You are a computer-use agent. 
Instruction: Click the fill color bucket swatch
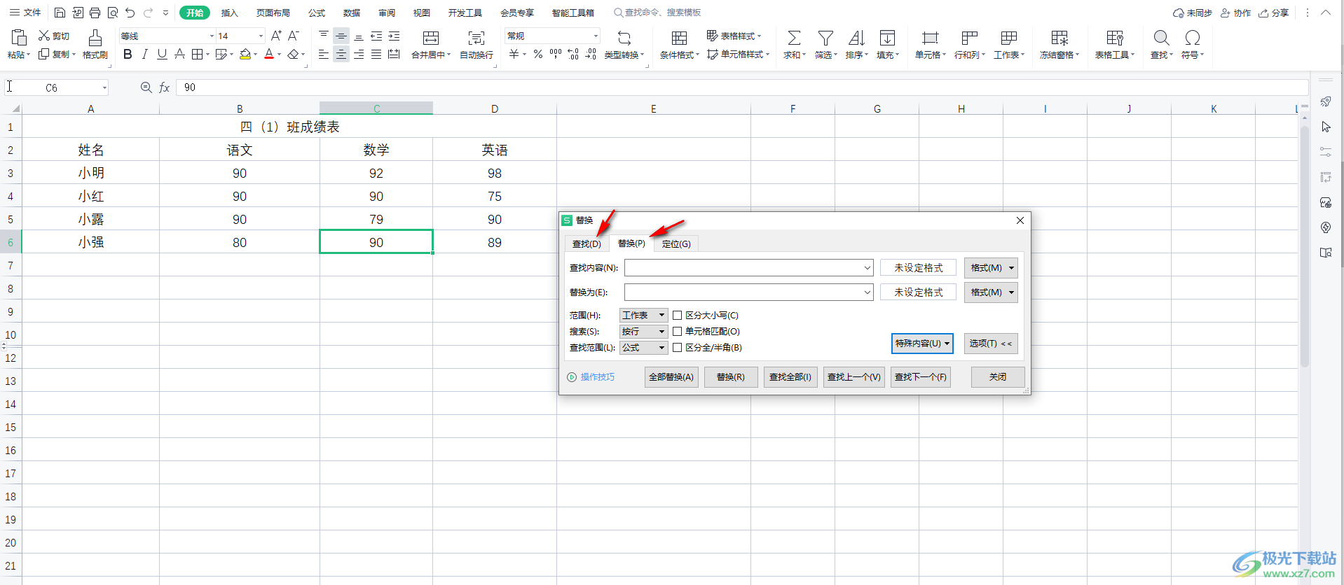tap(245, 54)
